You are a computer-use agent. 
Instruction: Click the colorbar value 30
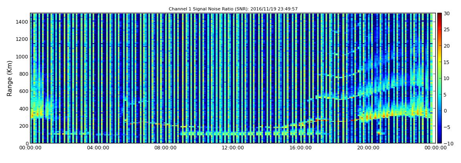click(x=447, y=13)
